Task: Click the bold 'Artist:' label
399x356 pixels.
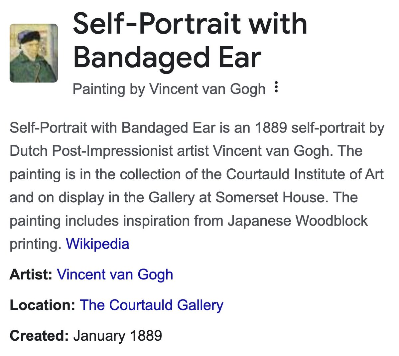Action: tap(31, 275)
